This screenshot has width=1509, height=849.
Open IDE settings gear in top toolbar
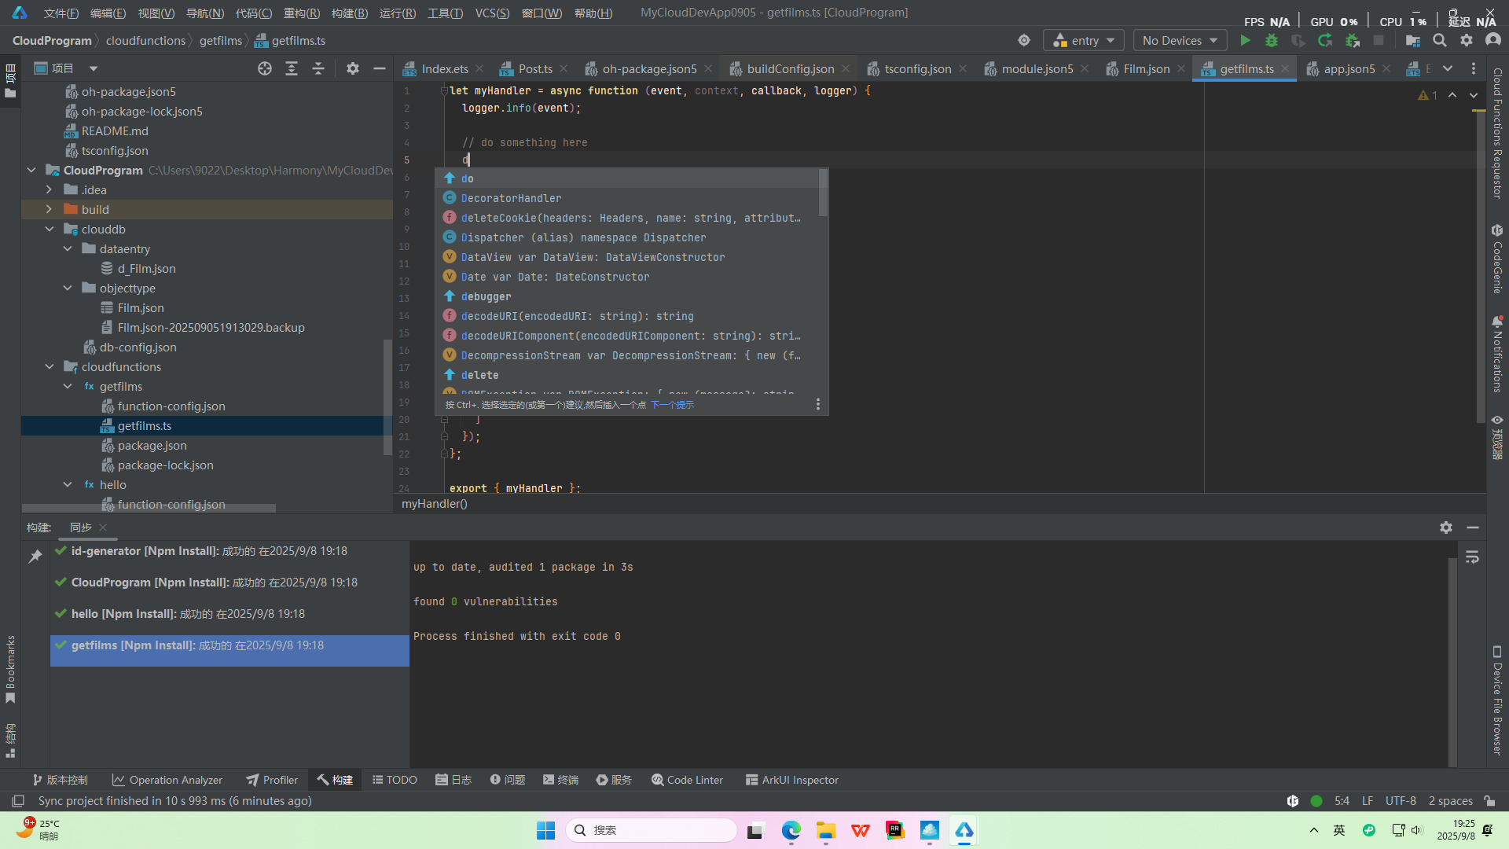pyautogui.click(x=1466, y=40)
